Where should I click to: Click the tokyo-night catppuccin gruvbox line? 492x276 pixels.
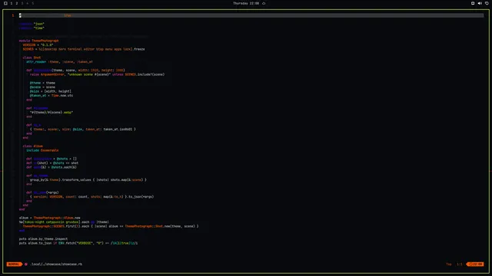point(64,222)
